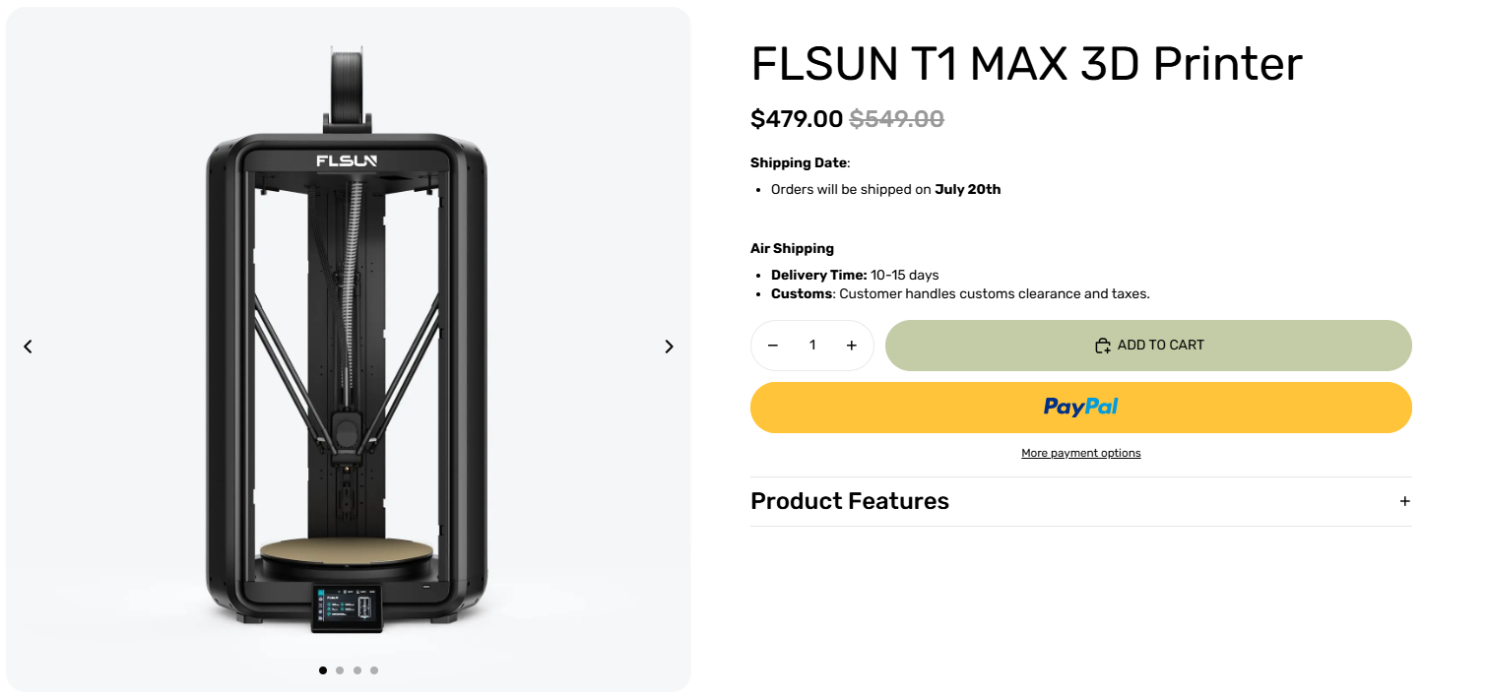1487x697 pixels.
Task: Select the first carousel dot
Action: [323, 670]
